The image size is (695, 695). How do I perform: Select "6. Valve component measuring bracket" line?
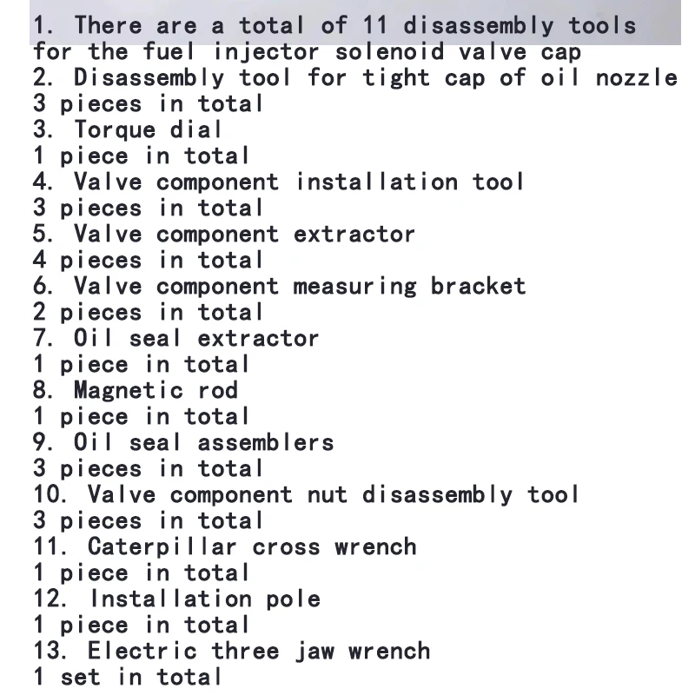tap(279, 286)
